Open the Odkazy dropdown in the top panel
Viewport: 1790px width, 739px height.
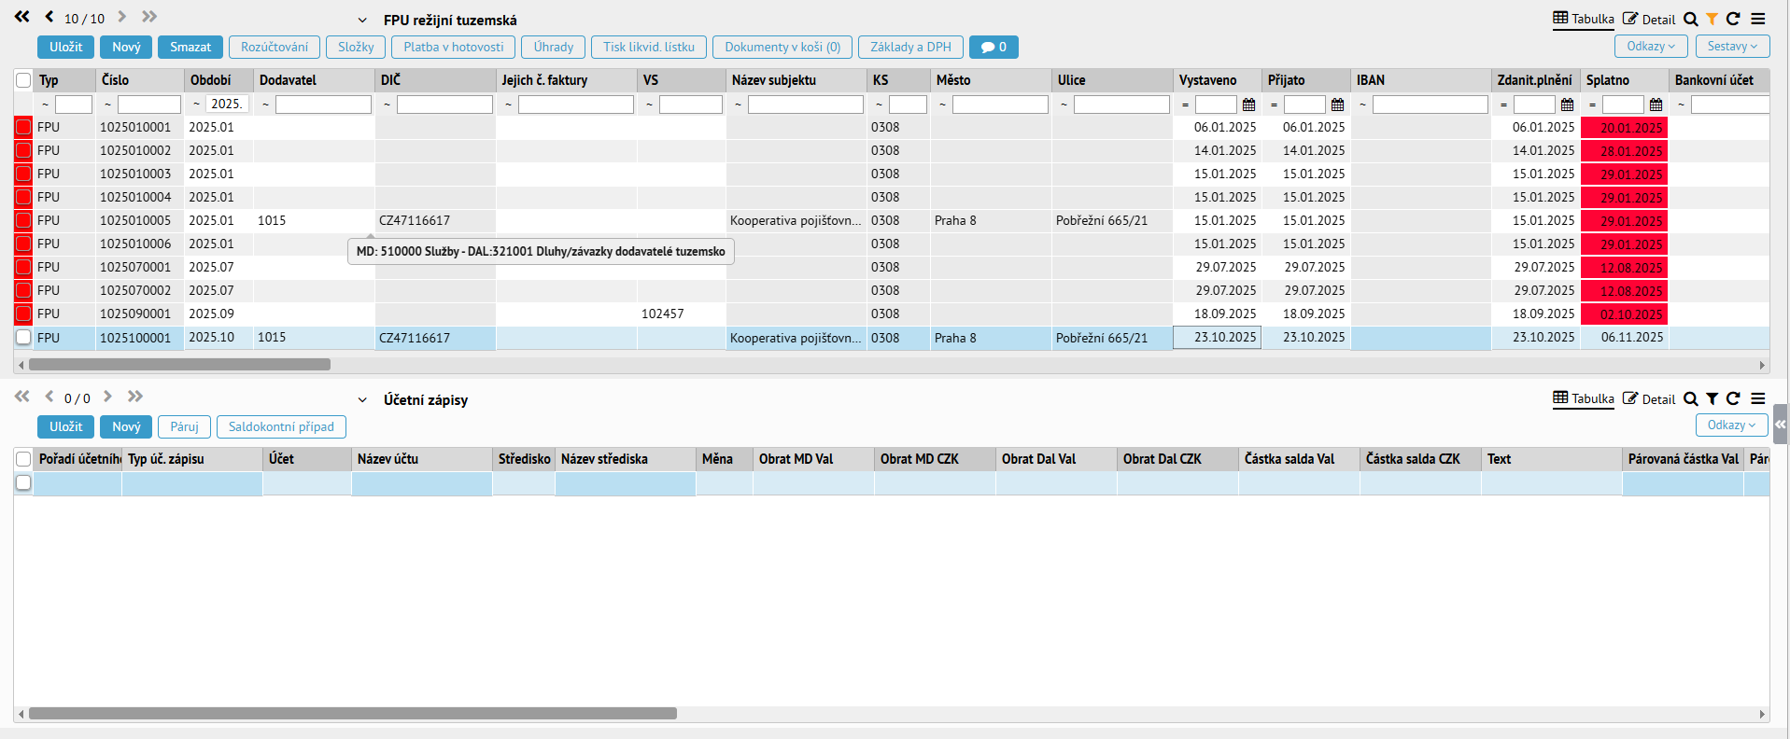pos(1650,46)
